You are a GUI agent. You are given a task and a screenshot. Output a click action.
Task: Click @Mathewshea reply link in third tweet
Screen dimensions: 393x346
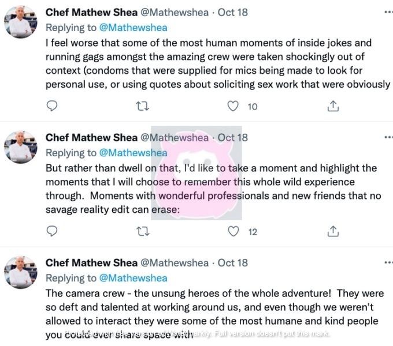coord(134,279)
